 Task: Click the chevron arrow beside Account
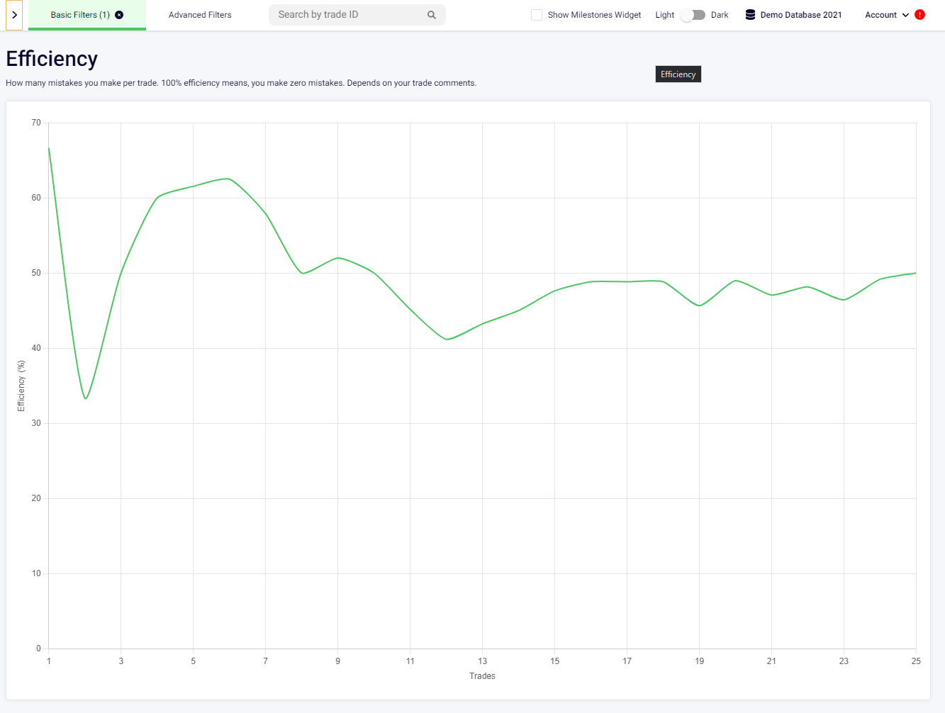pyautogui.click(x=905, y=15)
